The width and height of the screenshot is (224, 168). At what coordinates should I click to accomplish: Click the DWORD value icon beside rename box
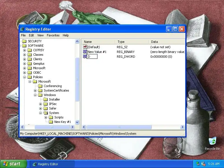(85, 56)
